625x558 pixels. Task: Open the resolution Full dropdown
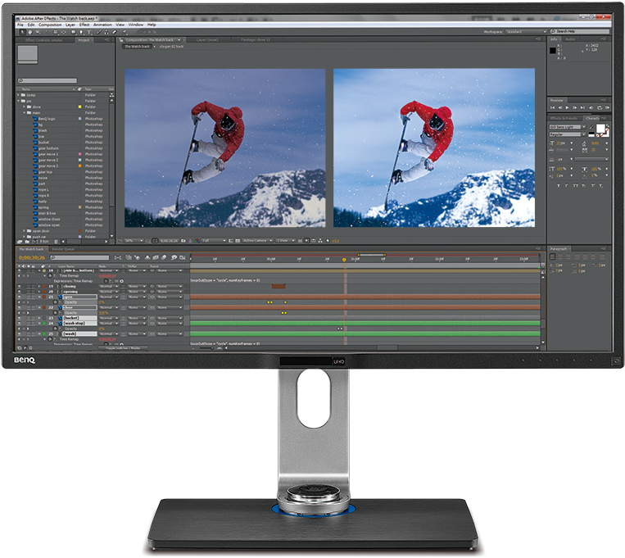point(214,241)
